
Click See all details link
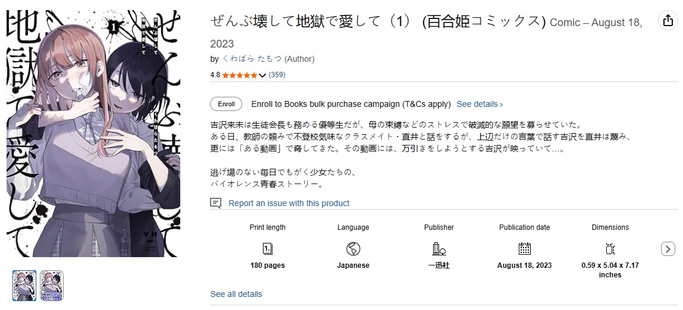click(236, 294)
